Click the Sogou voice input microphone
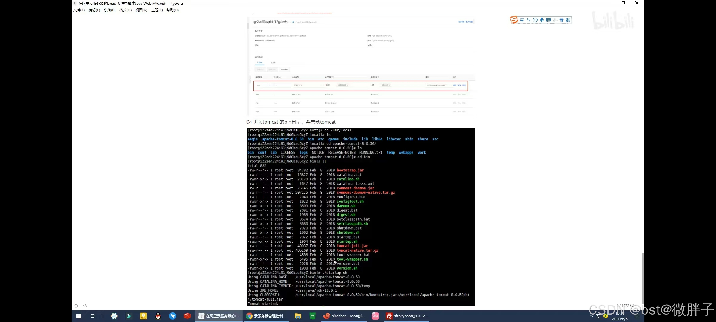The height and width of the screenshot is (322, 716). tap(542, 20)
